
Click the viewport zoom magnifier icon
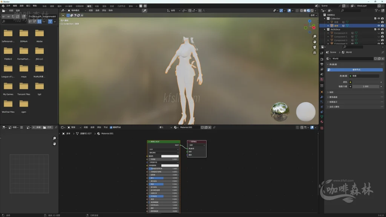[x=315, y=37]
